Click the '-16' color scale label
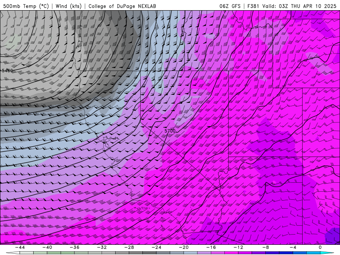Image resolution: width=340 pixels, height=255 pixels. click(x=211, y=247)
